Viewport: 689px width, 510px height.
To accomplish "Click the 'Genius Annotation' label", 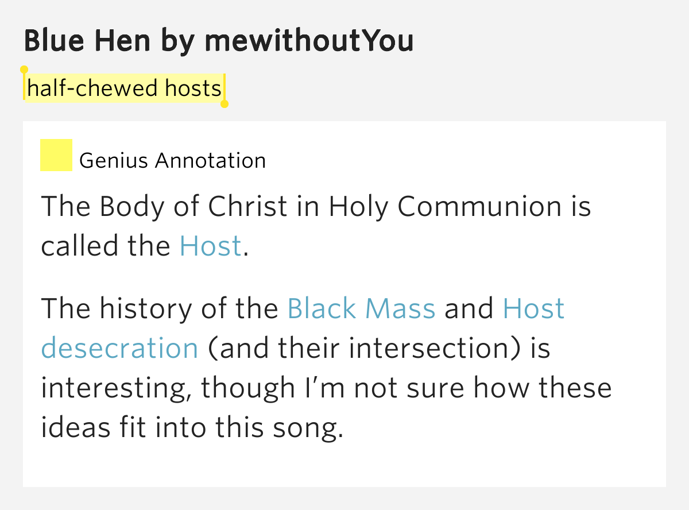I will tap(172, 160).
